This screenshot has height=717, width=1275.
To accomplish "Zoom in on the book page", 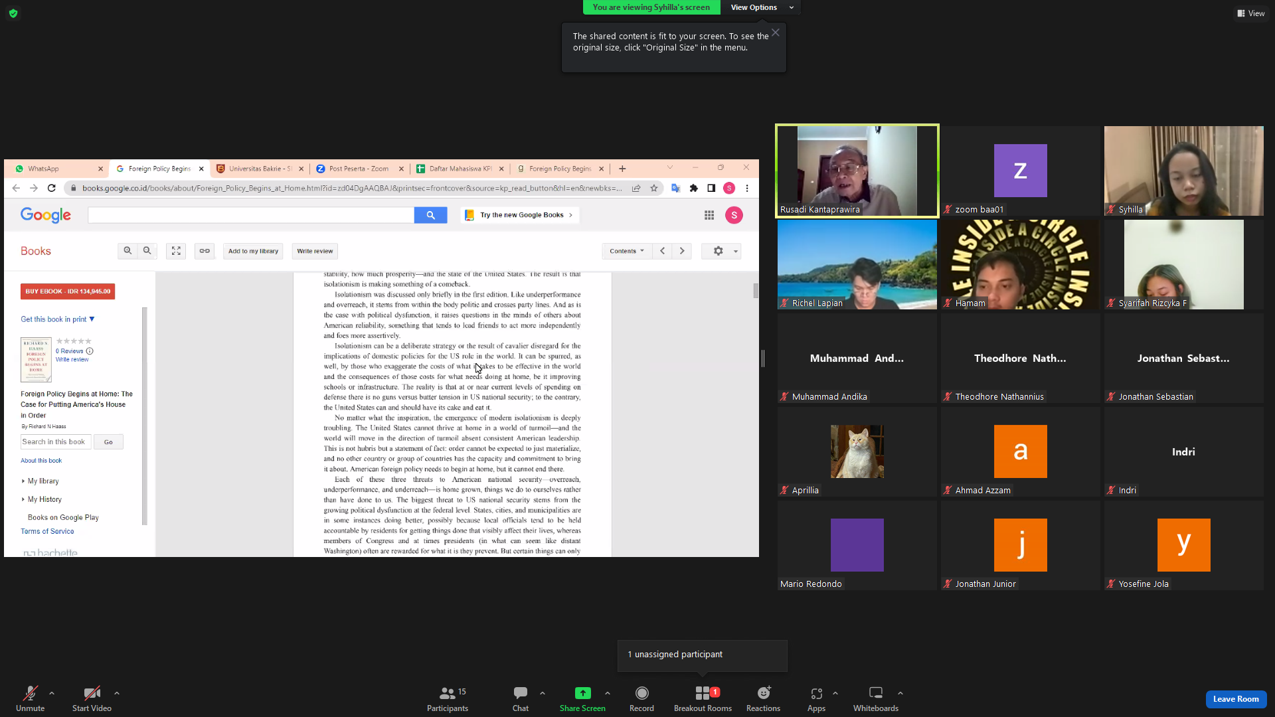I will click(x=127, y=251).
